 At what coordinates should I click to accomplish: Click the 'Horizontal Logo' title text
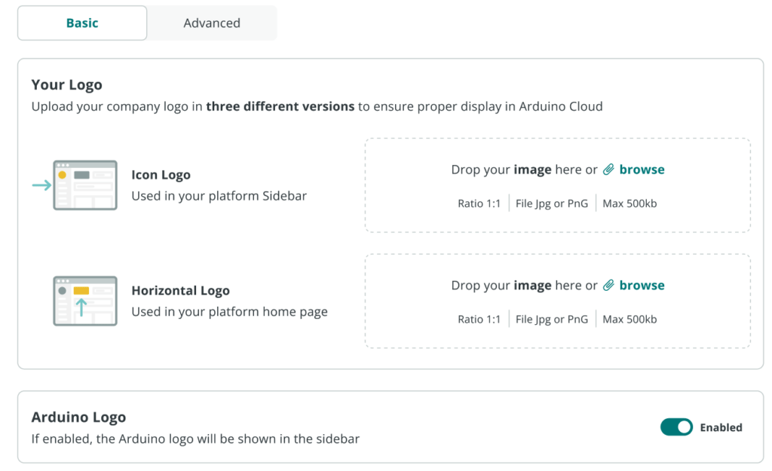tap(181, 290)
